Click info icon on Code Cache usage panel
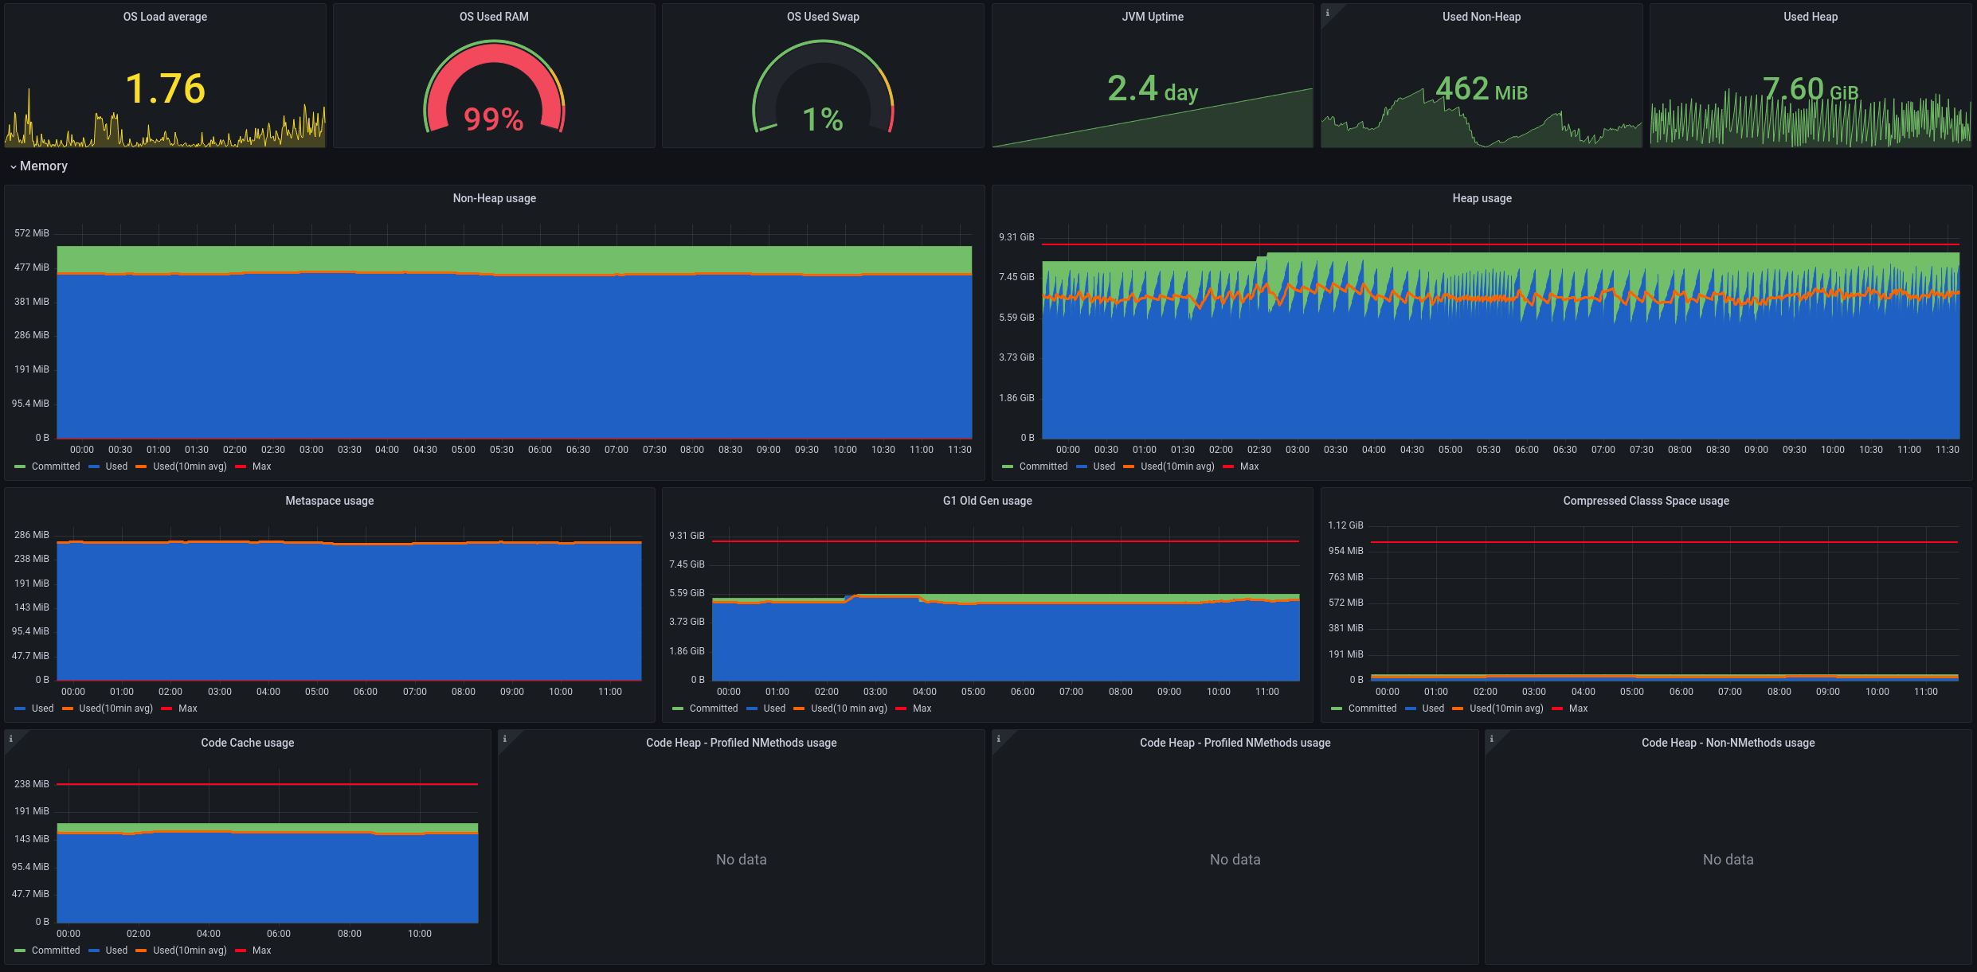The width and height of the screenshot is (1977, 972). 11,739
